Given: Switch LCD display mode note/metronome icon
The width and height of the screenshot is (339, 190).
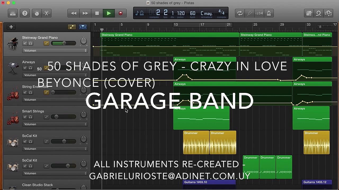Looking at the screenshot, I should 139,13.
